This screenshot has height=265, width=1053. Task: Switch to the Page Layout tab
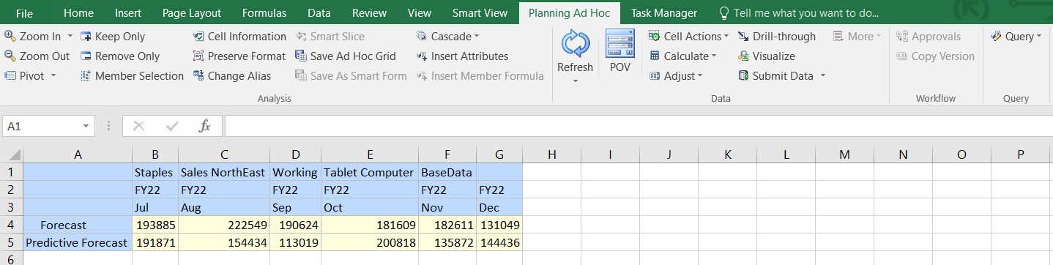[192, 12]
